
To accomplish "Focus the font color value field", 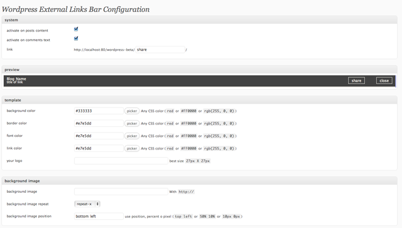I will point(99,136).
